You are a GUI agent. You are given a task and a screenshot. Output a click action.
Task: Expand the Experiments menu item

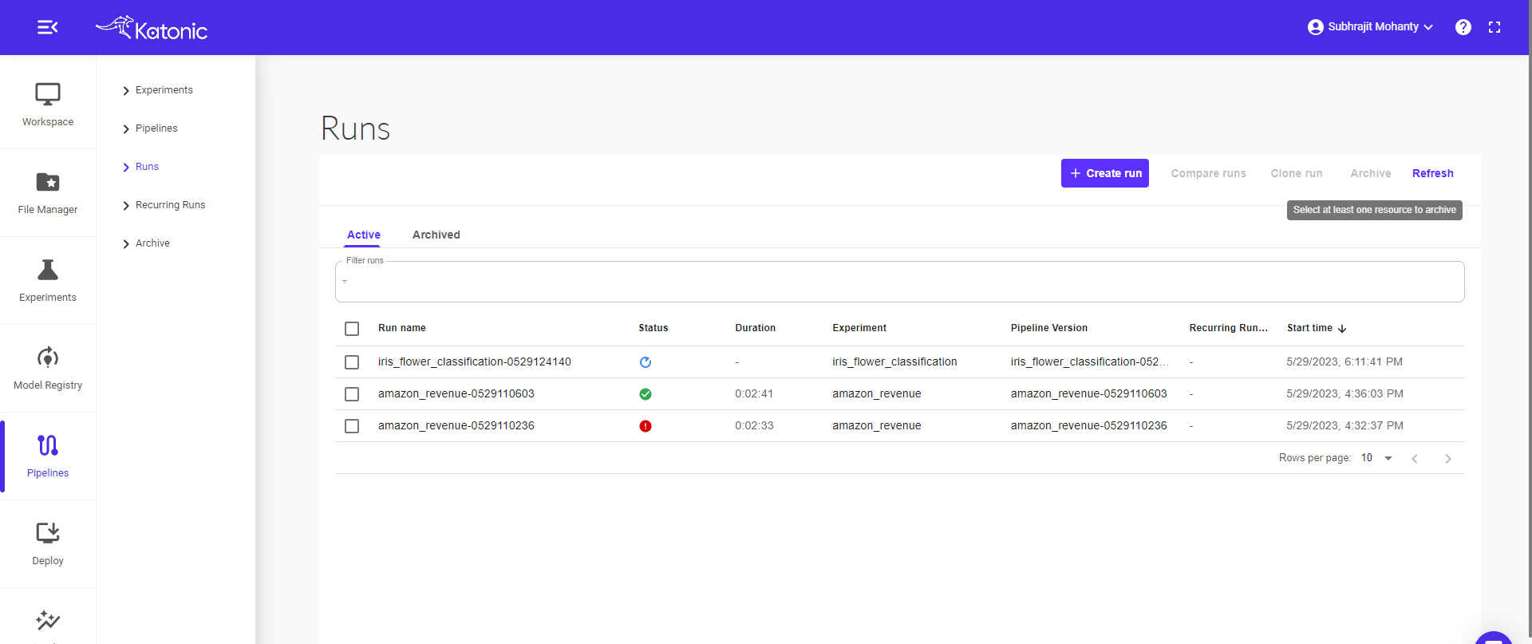[x=157, y=90]
